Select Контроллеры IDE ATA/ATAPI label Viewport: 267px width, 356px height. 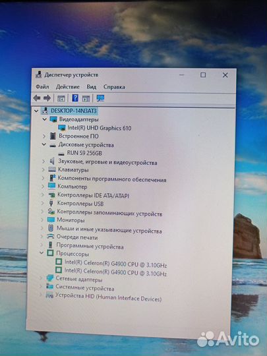(93, 195)
